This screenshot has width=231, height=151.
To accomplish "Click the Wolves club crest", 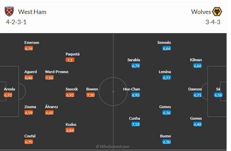I will (x=217, y=12).
